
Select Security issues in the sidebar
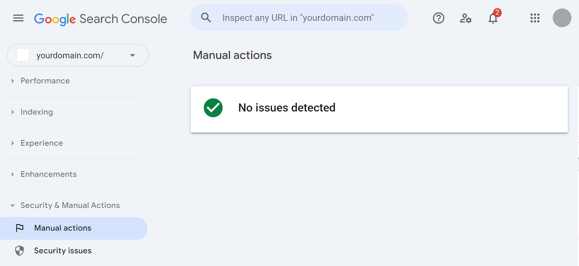click(x=62, y=250)
